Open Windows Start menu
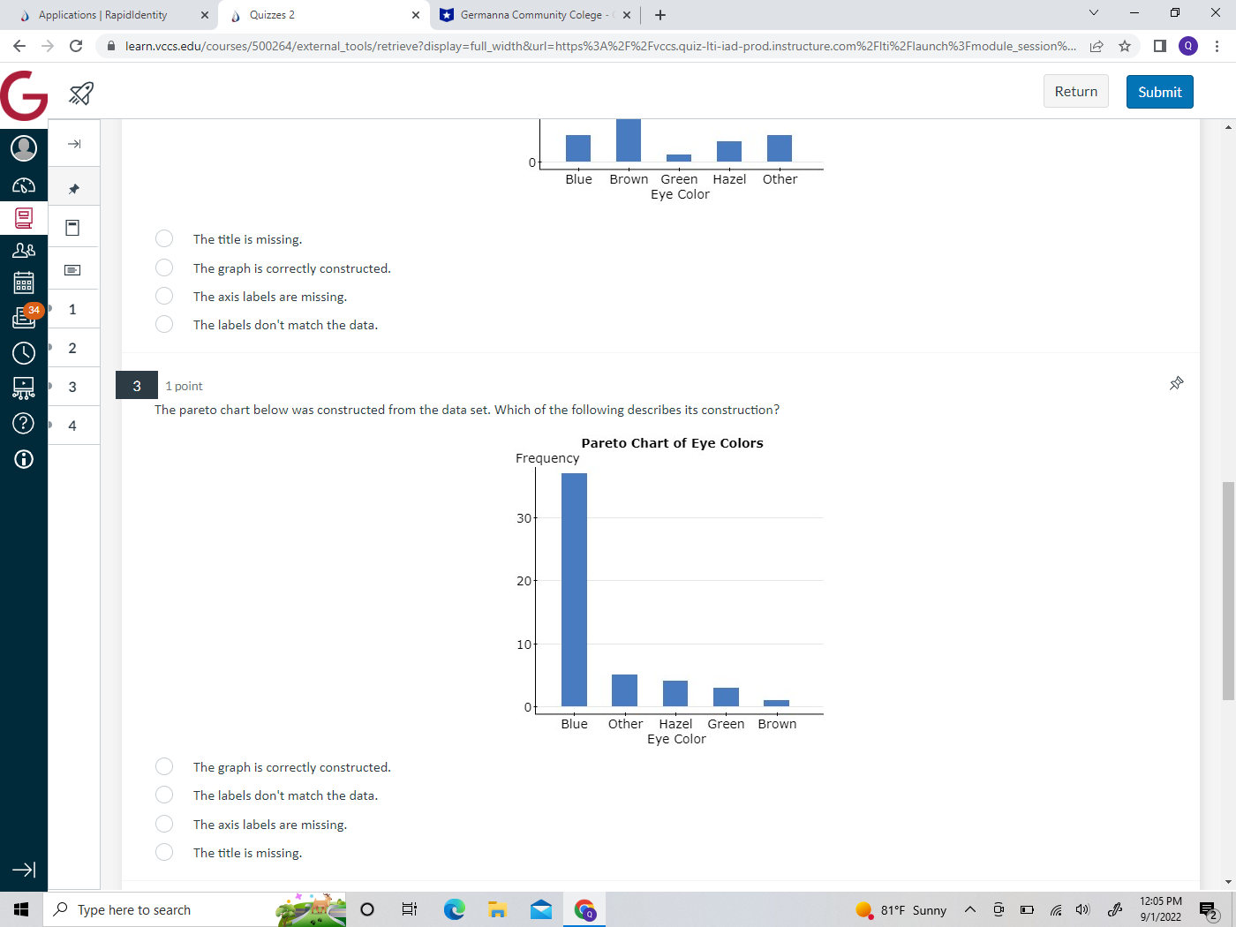This screenshot has width=1236, height=927. (x=21, y=909)
